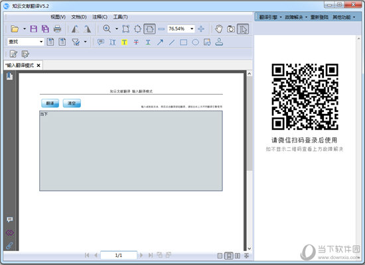The height and width of the screenshot is (265, 365).
Task: Expand the open file dropdown arrow
Action: coord(25,29)
